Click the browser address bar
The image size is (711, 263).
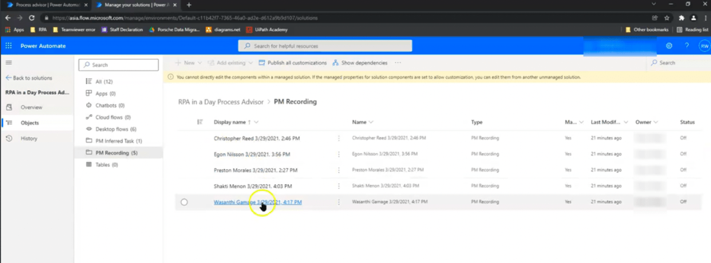tap(344, 18)
